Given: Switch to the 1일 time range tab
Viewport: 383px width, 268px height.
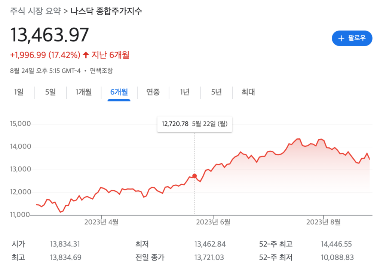Looking at the screenshot, I should click(19, 92).
